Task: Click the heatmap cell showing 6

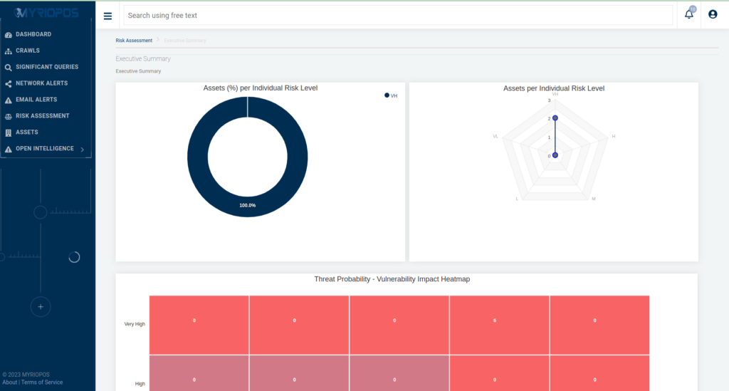Action: point(499,325)
